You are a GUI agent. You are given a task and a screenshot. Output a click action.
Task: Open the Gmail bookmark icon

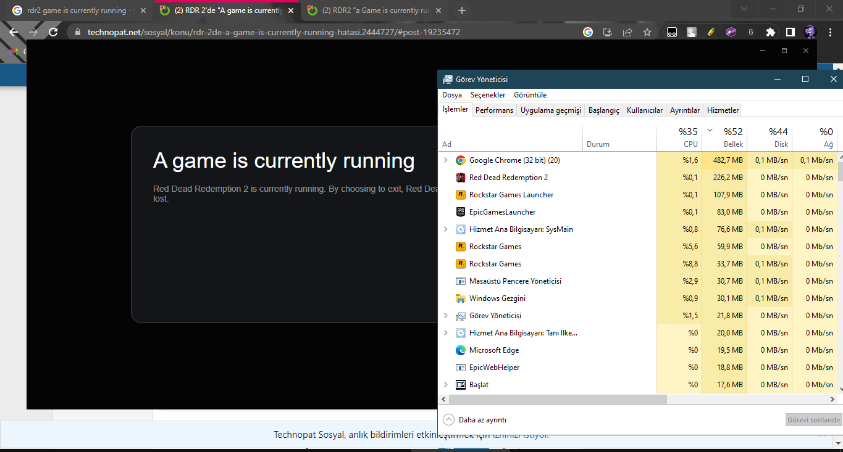[14, 52]
